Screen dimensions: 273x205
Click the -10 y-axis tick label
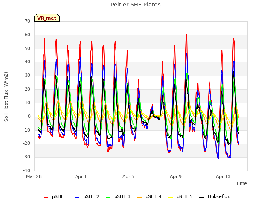27,130
